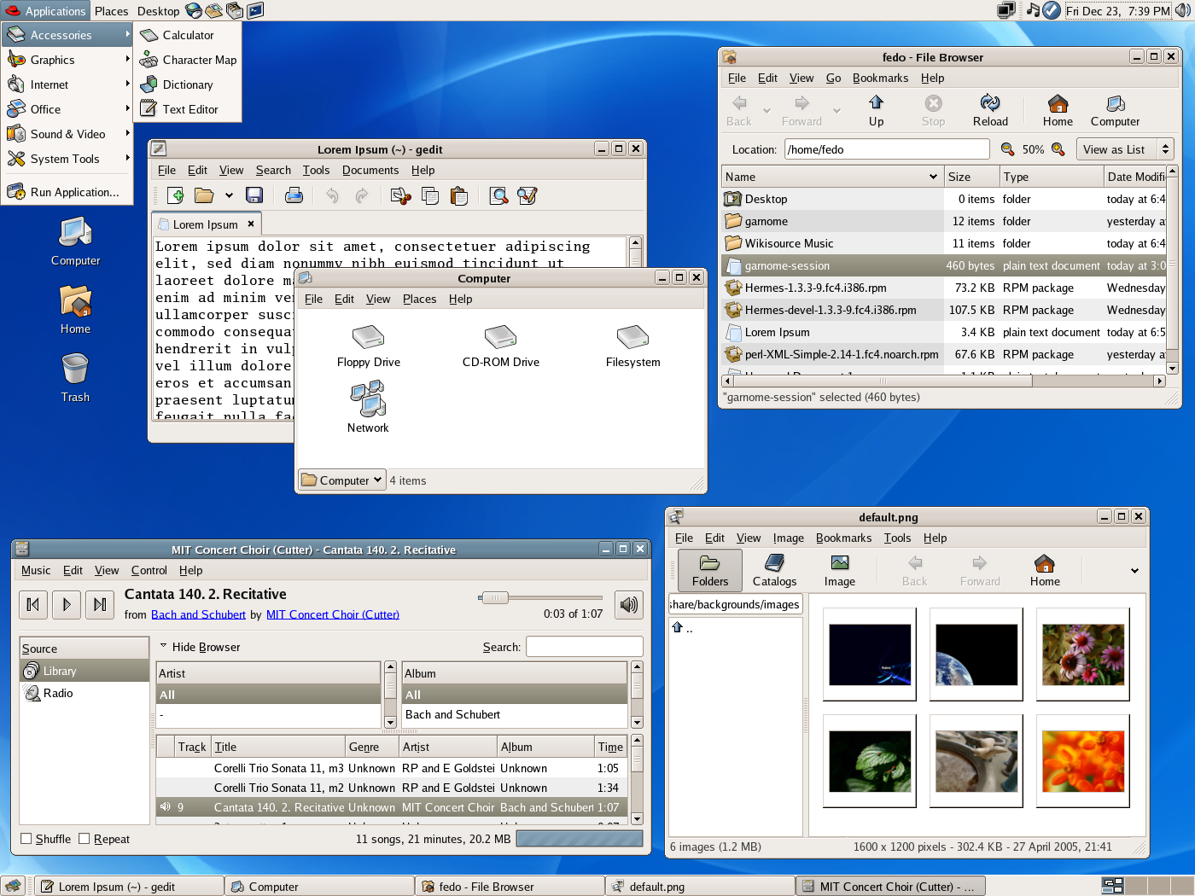Select the Catalogs view in the image viewer
Screen dimensions: 1195x896
[773, 570]
